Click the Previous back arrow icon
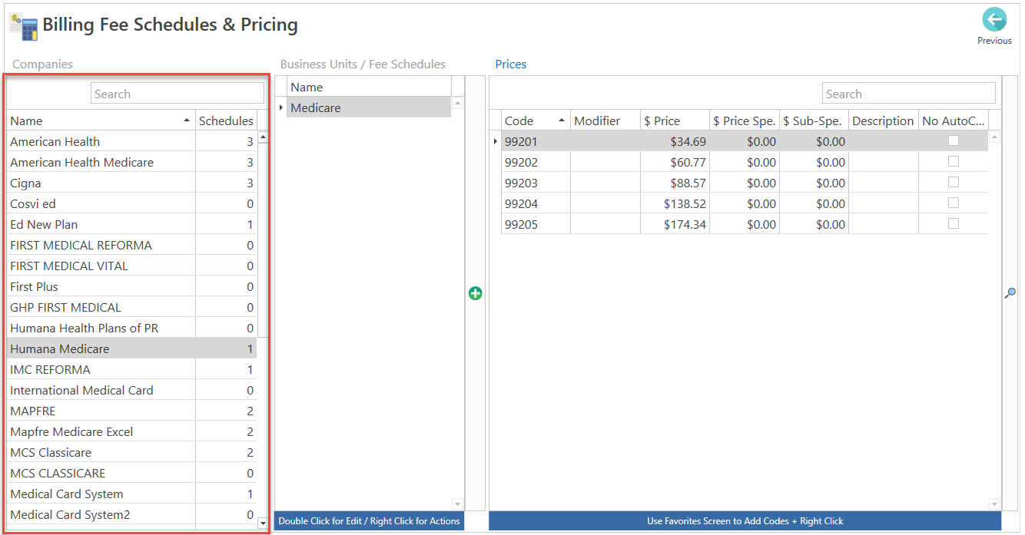 pos(994,20)
